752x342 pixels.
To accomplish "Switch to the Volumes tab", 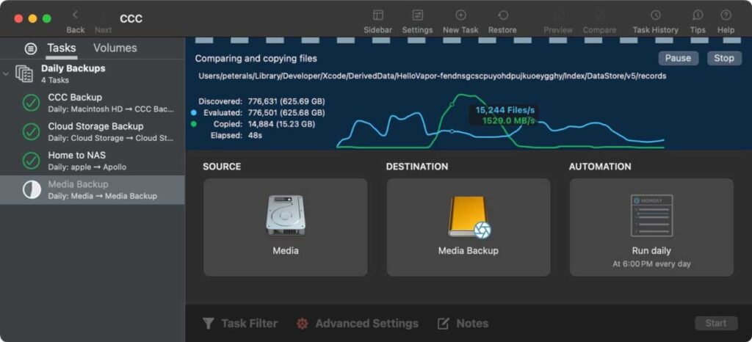I will pos(115,48).
